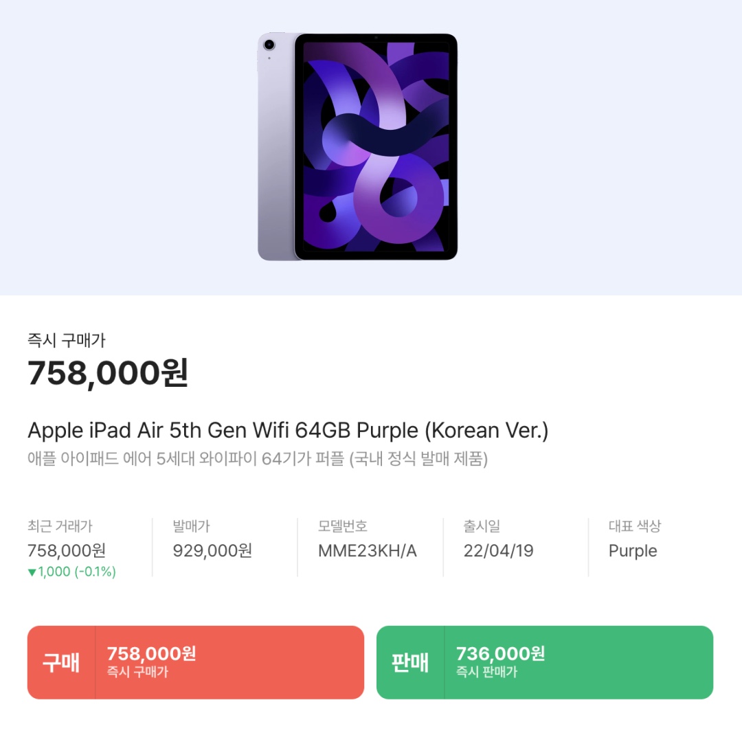Click the large bold 758,000원 price
The image size is (742, 742).
(108, 373)
